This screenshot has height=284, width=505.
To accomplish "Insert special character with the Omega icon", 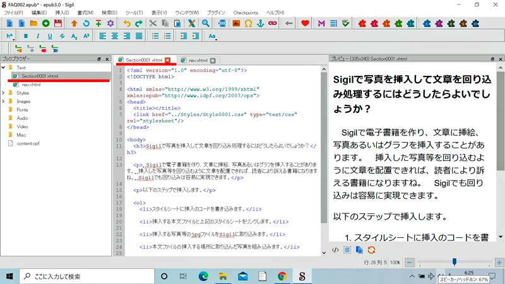I will pos(249,23).
